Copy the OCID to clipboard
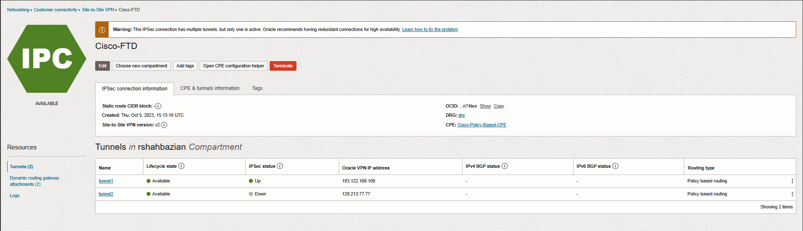 pos(499,106)
